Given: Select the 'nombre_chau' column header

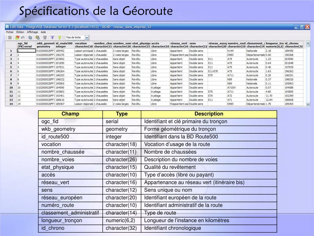Looking at the screenshot, I should [103, 45].
